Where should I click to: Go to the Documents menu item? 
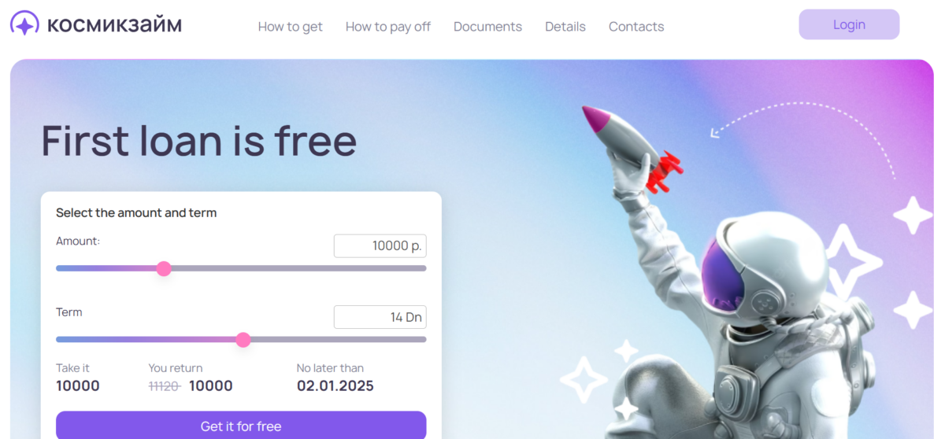pos(487,27)
